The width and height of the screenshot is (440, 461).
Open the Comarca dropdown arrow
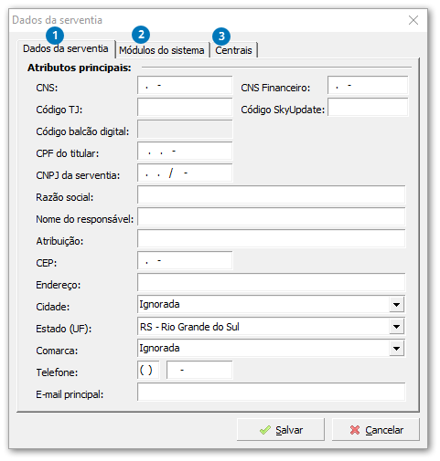click(396, 349)
